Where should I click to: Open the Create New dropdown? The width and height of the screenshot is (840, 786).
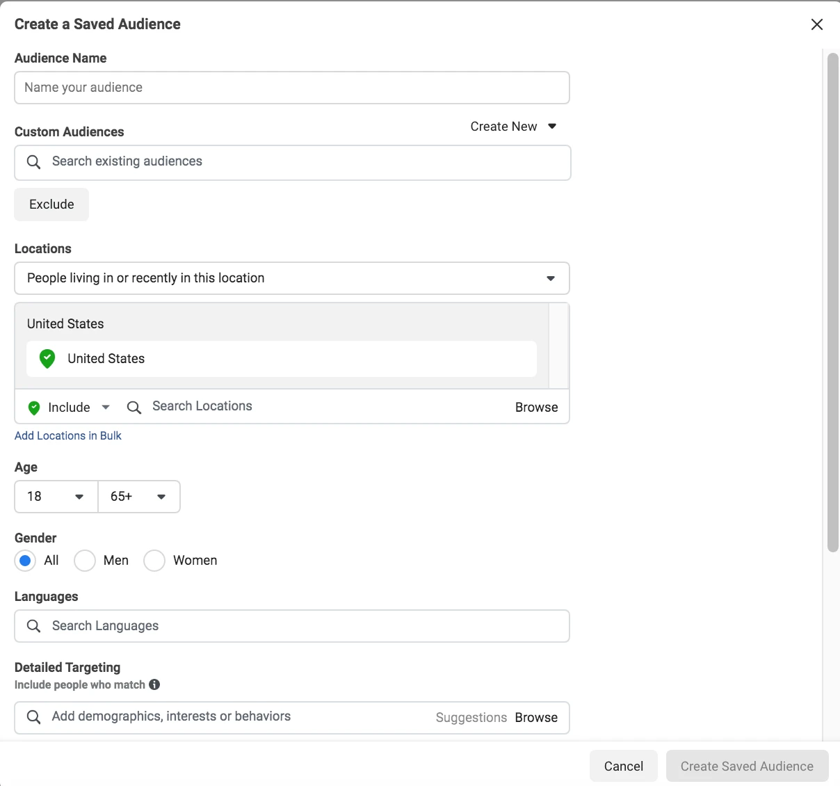click(x=513, y=127)
